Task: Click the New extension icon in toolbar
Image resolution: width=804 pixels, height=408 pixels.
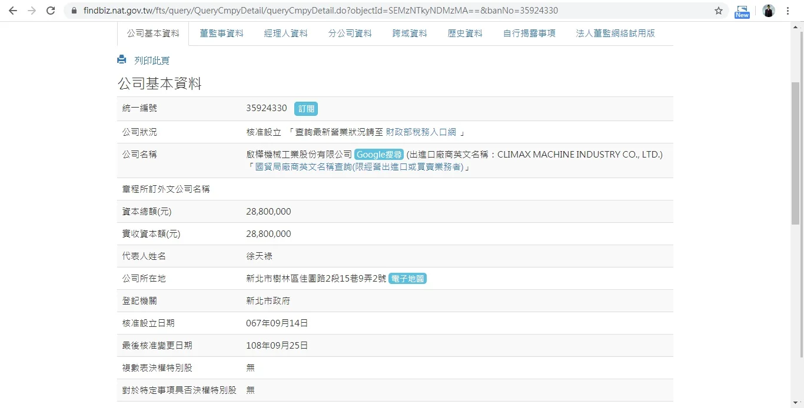Action: coord(742,11)
